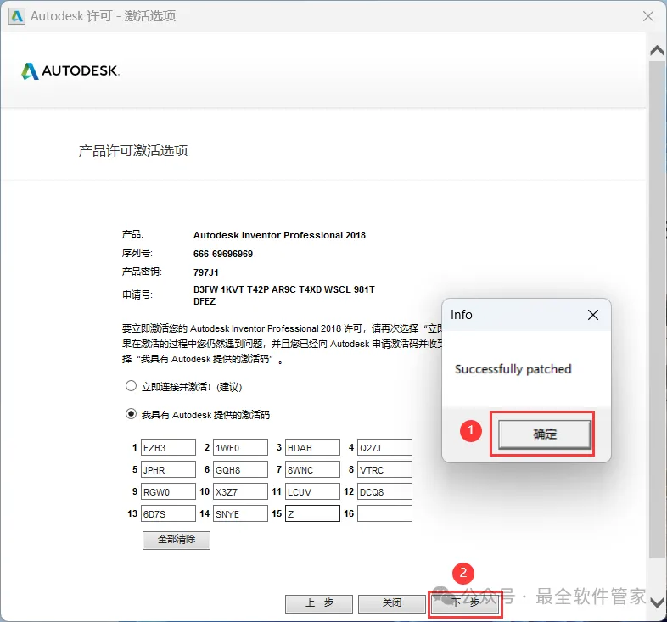Click activation code field 10 with X3Z7
This screenshot has height=622, width=667.
point(240,492)
